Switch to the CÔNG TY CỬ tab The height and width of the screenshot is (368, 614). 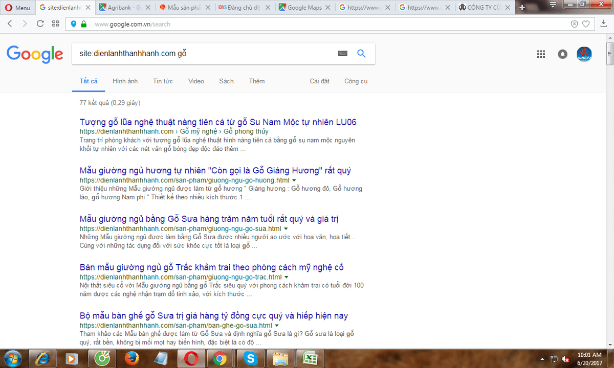click(485, 8)
